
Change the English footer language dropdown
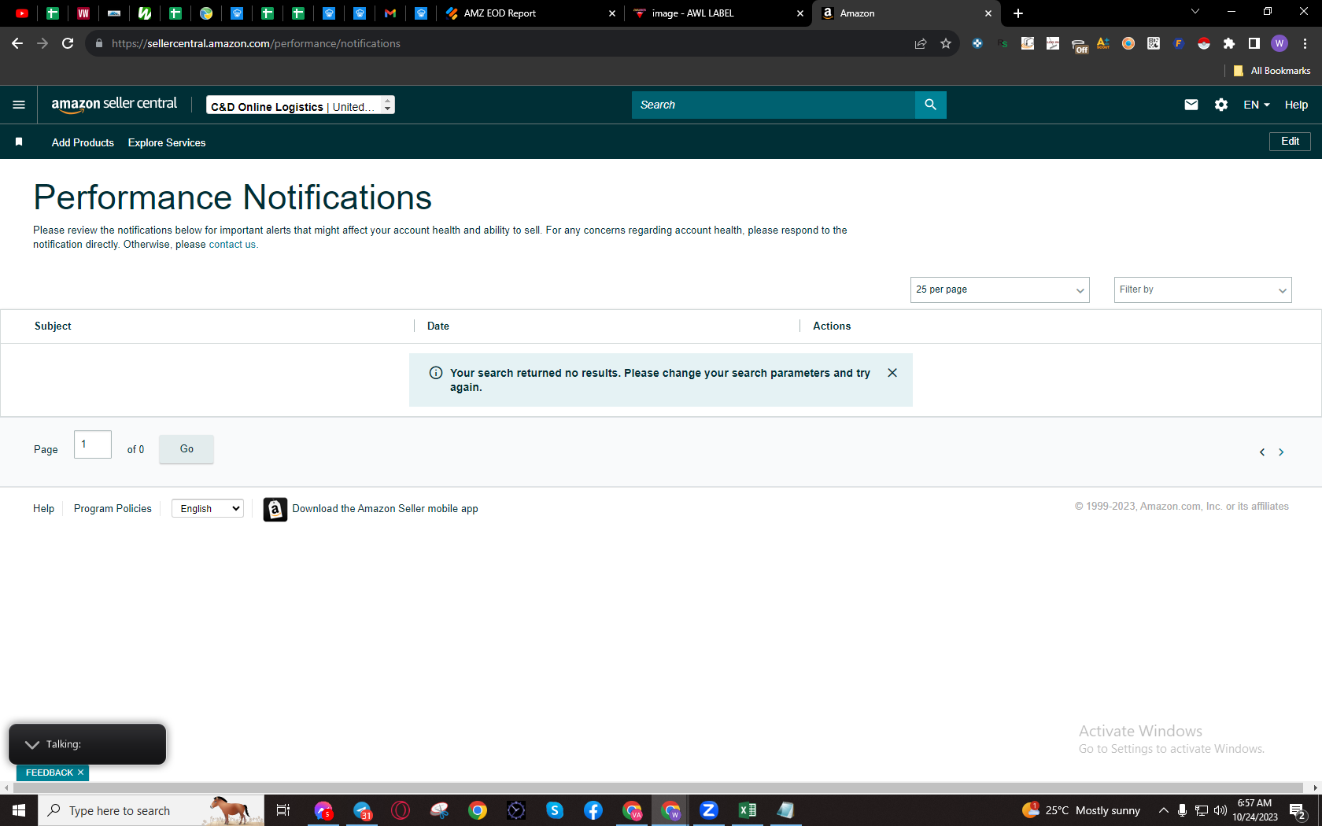[208, 508]
